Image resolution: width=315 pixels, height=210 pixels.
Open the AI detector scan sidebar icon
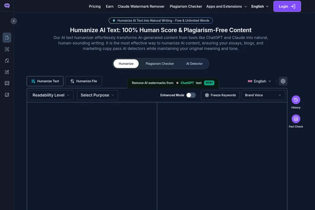click(x=7, y=49)
